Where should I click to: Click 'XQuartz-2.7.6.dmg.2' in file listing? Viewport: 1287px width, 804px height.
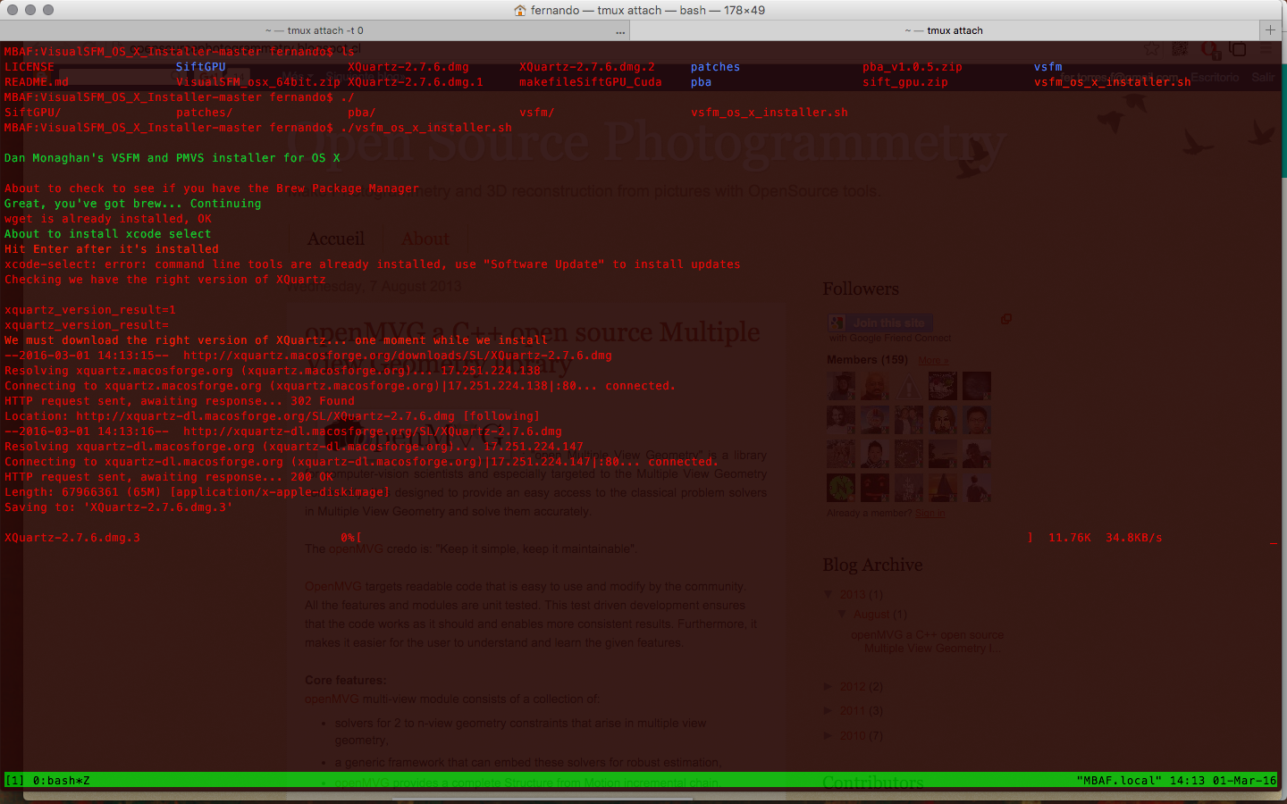[x=587, y=67]
